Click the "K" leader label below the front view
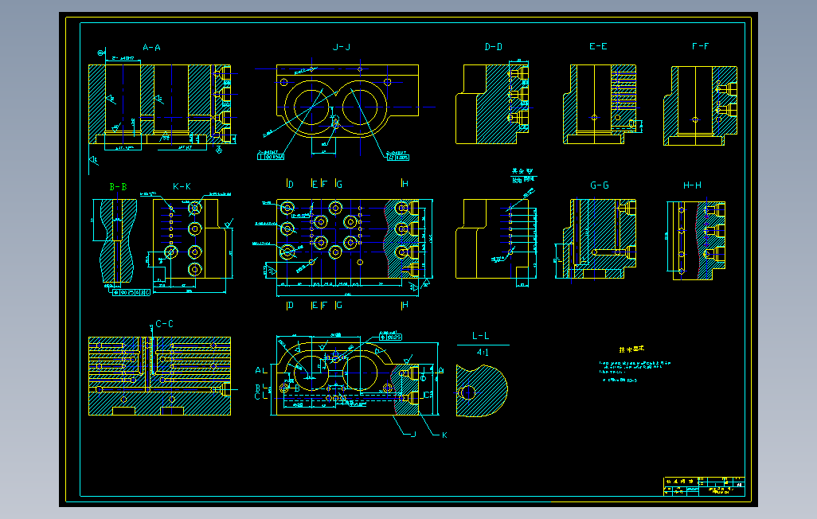Image resolution: width=817 pixels, height=519 pixels. [x=444, y=435]
